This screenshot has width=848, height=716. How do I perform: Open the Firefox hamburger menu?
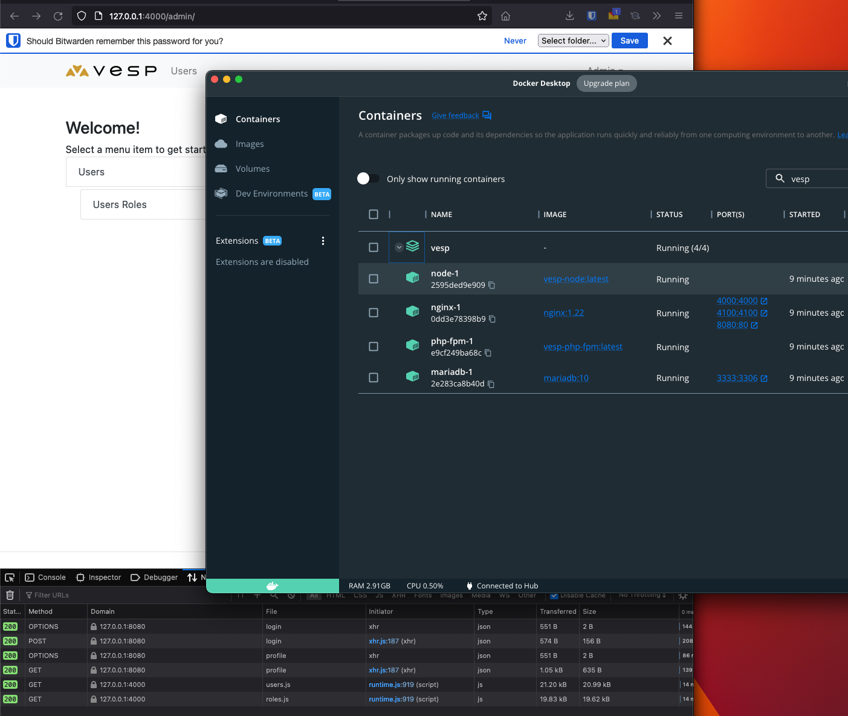679,16
